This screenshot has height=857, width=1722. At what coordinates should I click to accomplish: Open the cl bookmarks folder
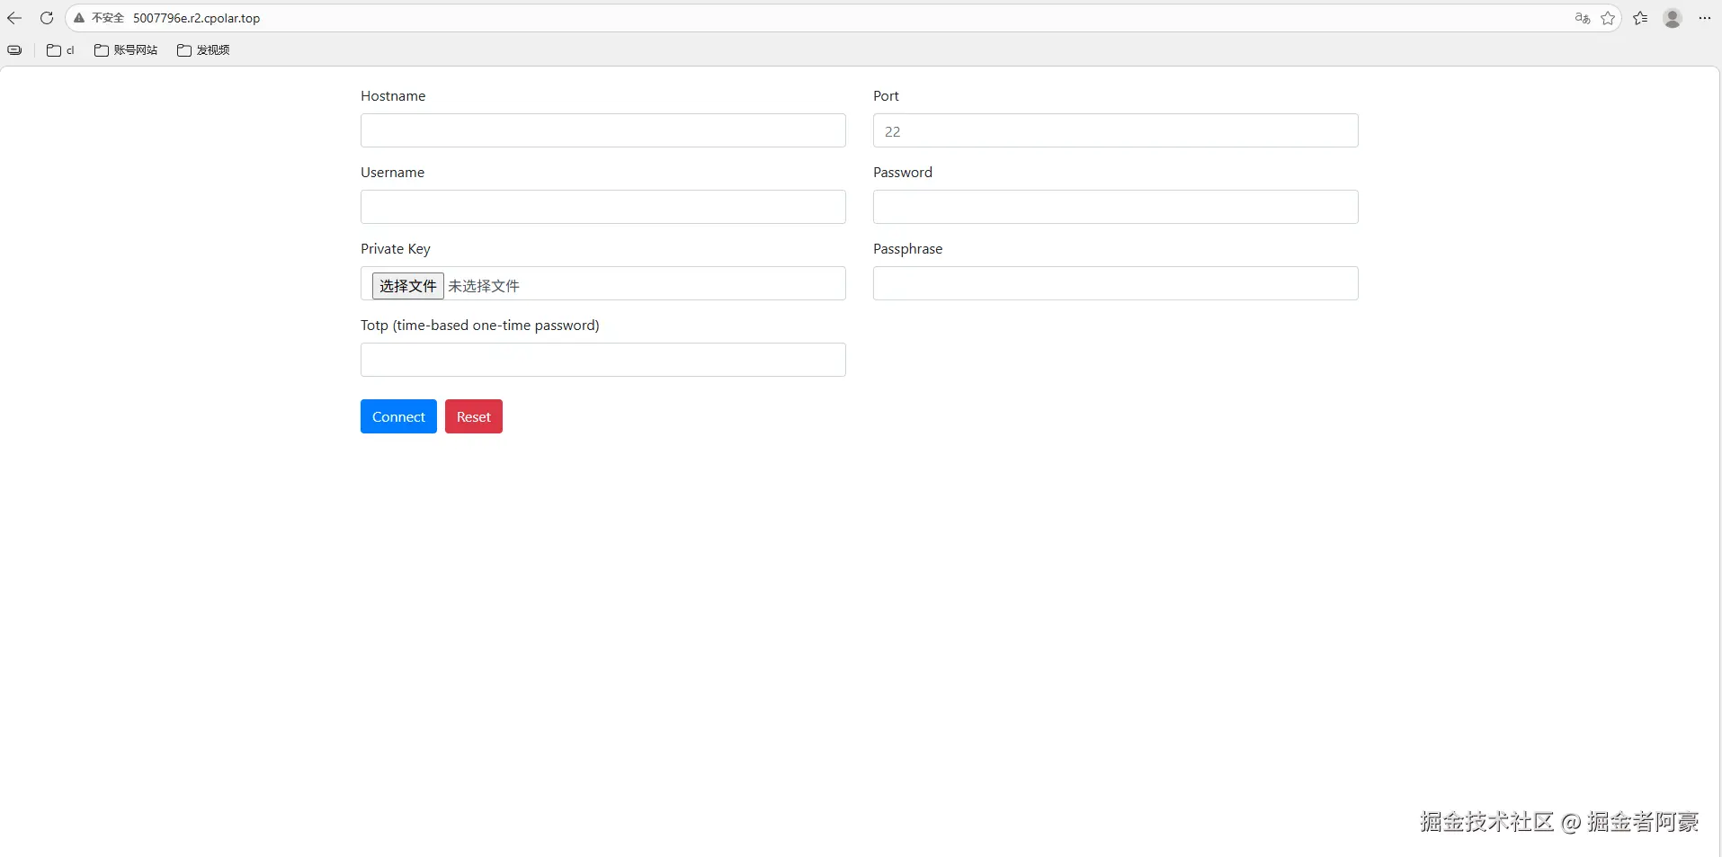(60, 50)
